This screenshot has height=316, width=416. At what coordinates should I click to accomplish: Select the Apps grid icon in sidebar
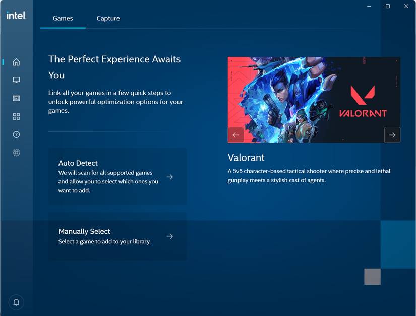point(16,116)
